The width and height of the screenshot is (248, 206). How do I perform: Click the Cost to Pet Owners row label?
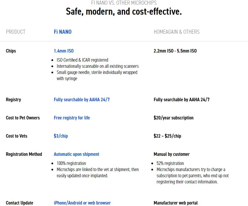[x=23, y=118]
